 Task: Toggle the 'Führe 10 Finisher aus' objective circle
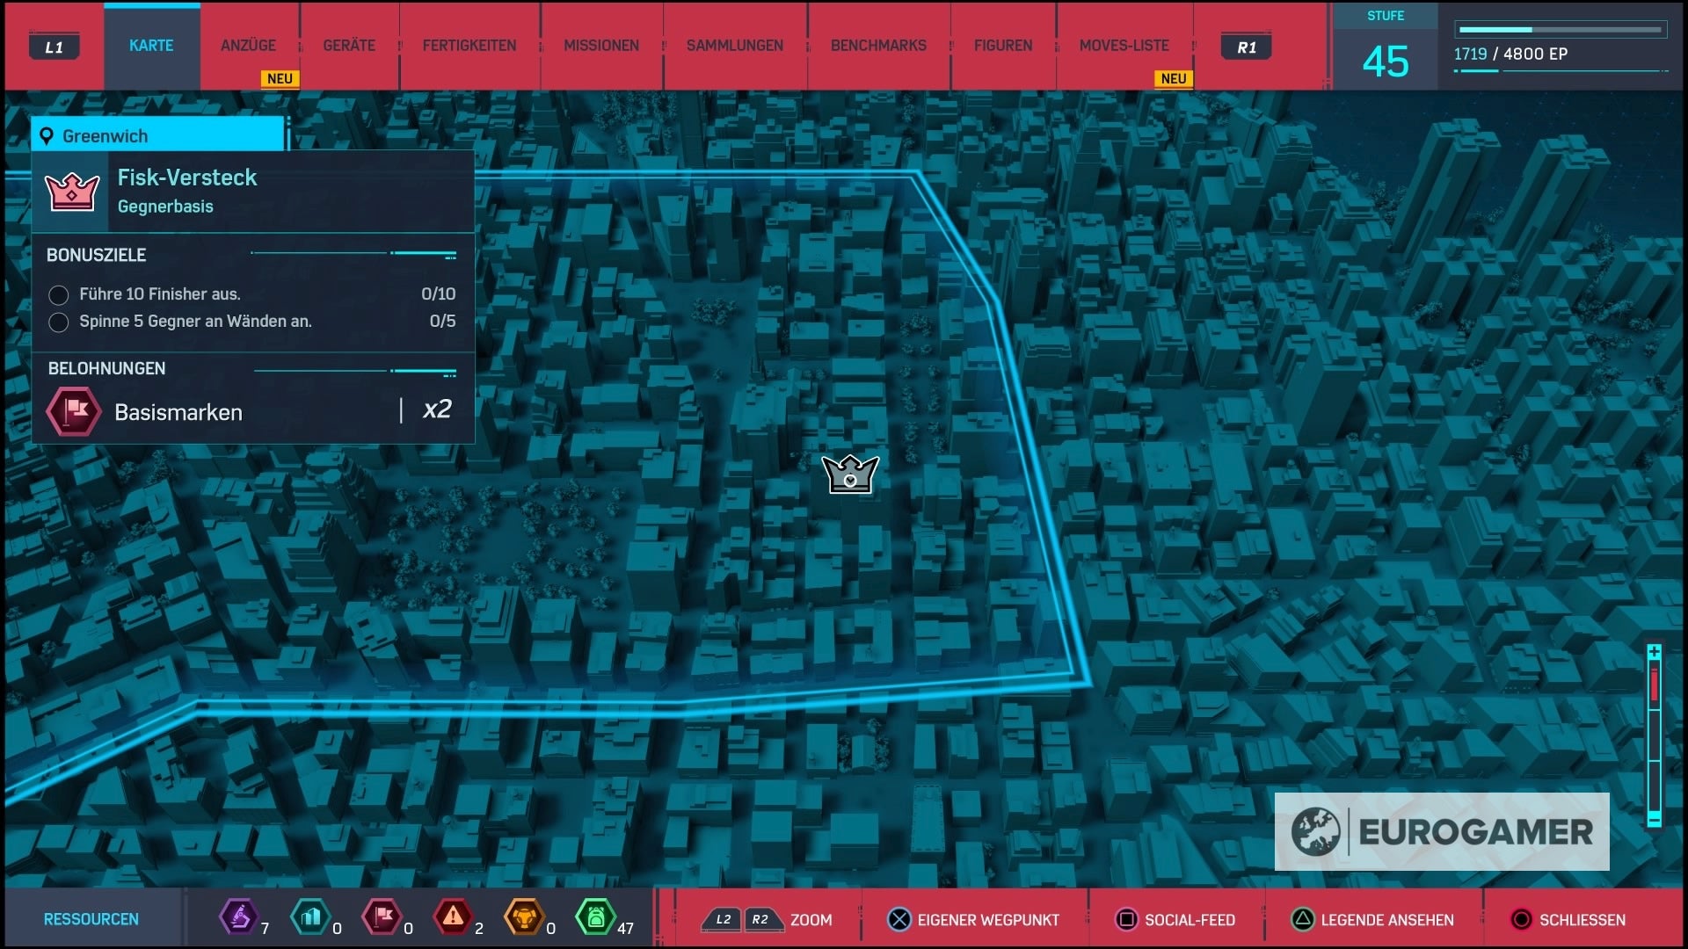coord(59,295)
